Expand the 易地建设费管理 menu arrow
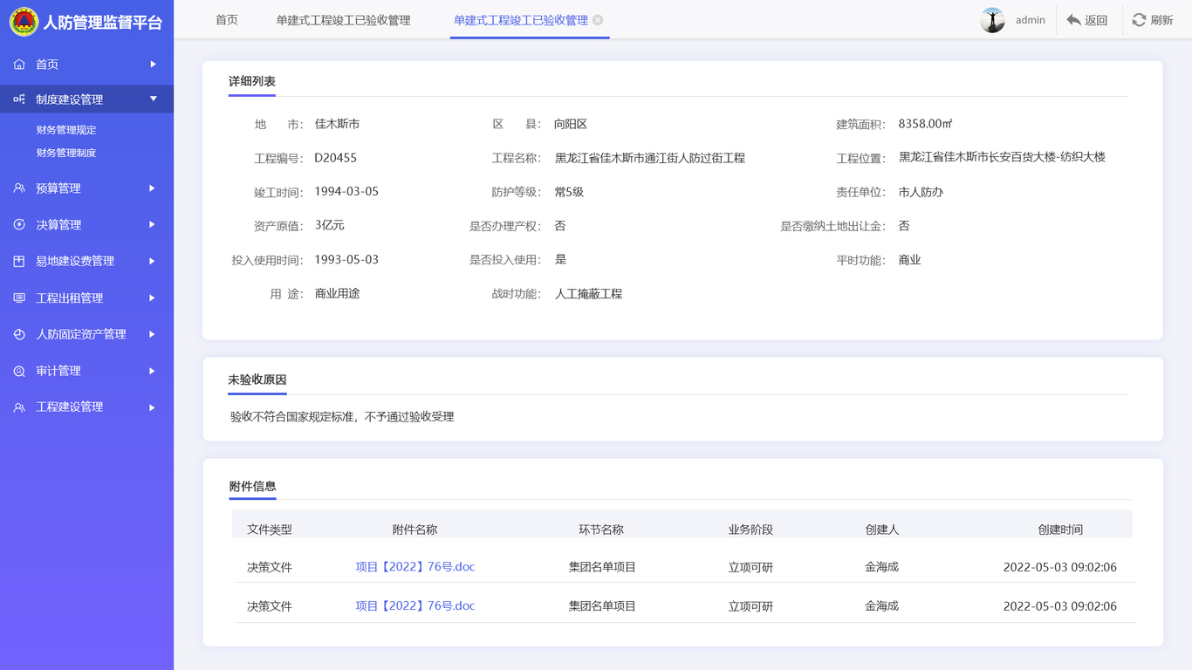The image size is (1192, 670). (153, 261)
